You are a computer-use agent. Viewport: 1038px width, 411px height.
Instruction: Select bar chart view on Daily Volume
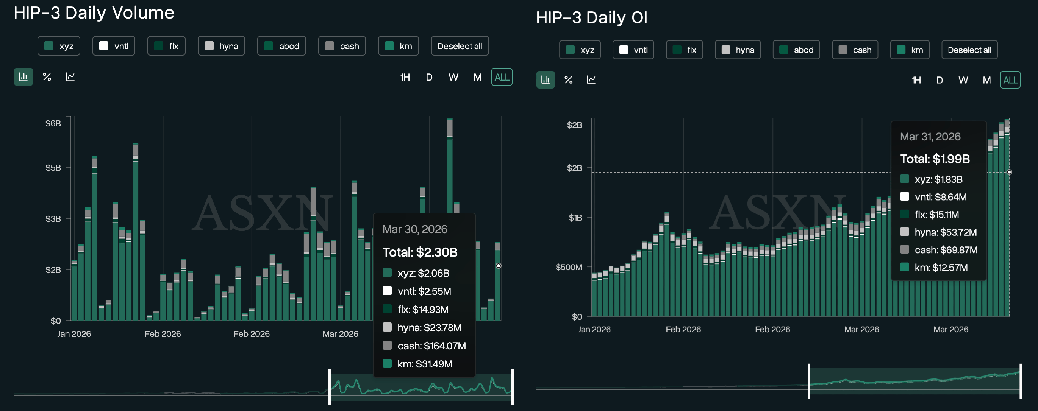[x=23, y=77]
